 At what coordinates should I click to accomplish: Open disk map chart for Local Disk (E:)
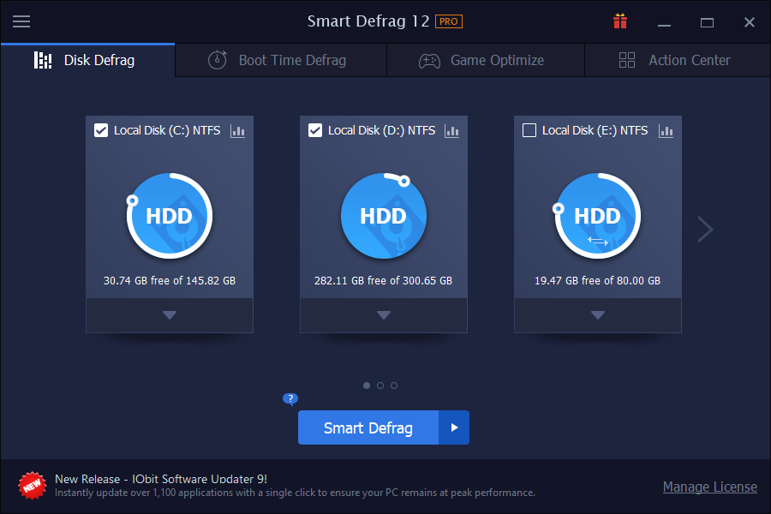(x=666, y=131)
